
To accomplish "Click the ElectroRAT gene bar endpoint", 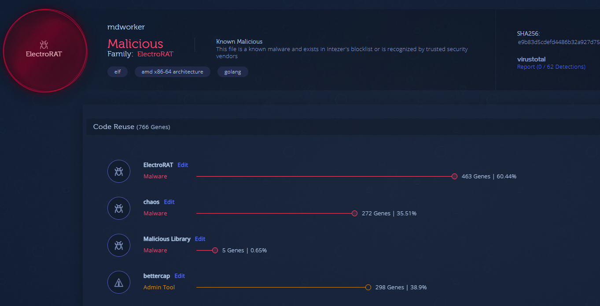I will (454, 176).
